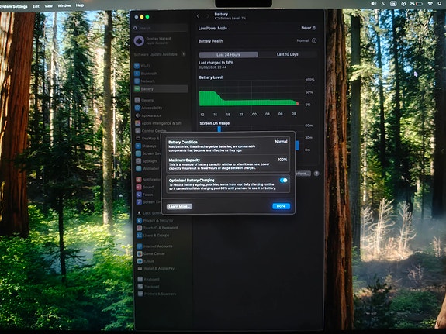Open Low Power Mode Never dropdown

click(309, 28)
